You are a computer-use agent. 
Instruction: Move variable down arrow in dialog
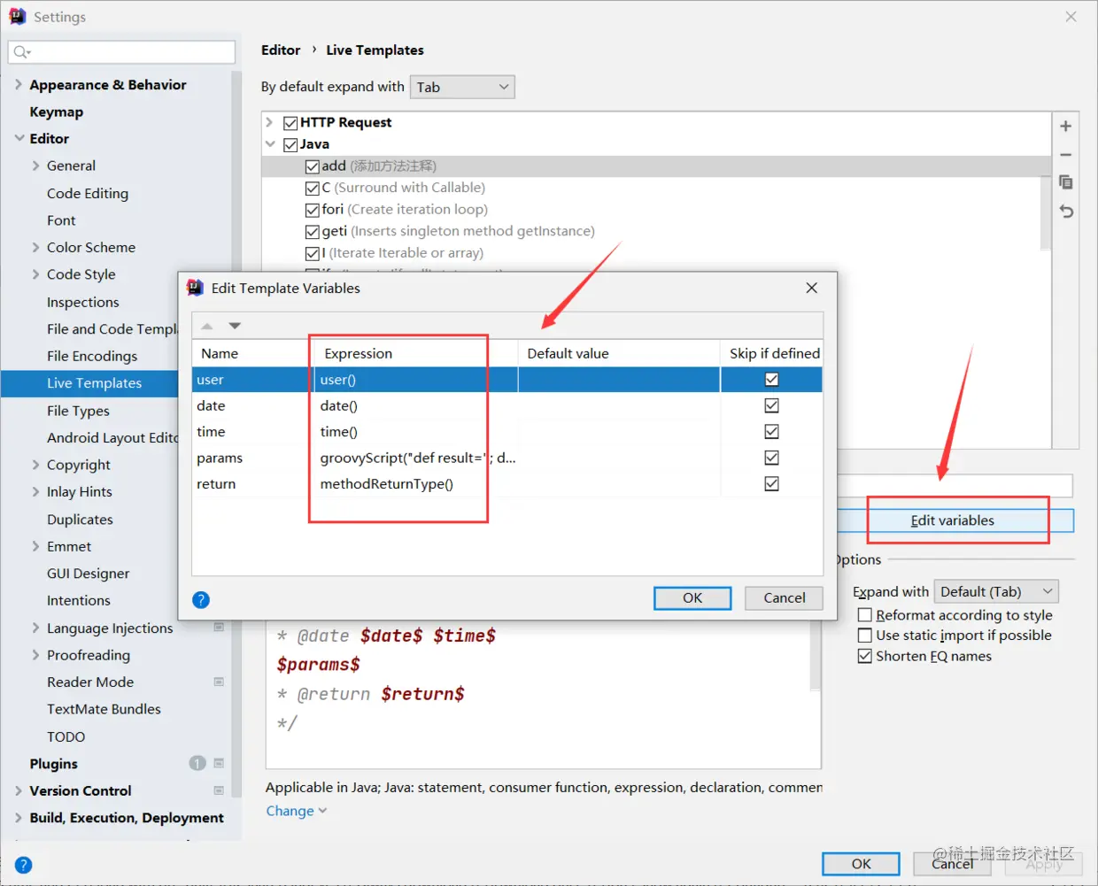click(x=235, y=326)
